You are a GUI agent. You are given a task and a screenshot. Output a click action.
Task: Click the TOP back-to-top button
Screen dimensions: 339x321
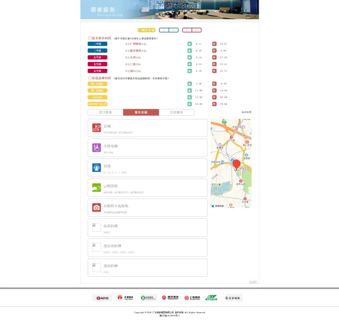pos(253,282)
